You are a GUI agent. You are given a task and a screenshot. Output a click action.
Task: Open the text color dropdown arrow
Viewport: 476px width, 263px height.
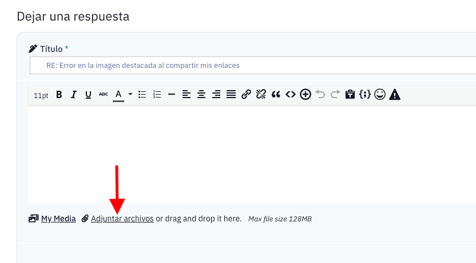tap(130, 94)
